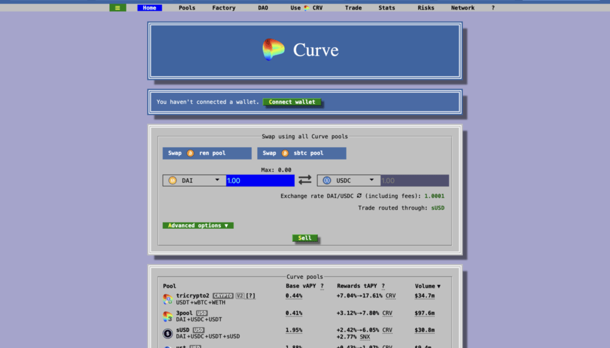This screenshot has height=348, width=610.
Task: Click the Curve rainbow logo
Action: click(x=273, y=49)
